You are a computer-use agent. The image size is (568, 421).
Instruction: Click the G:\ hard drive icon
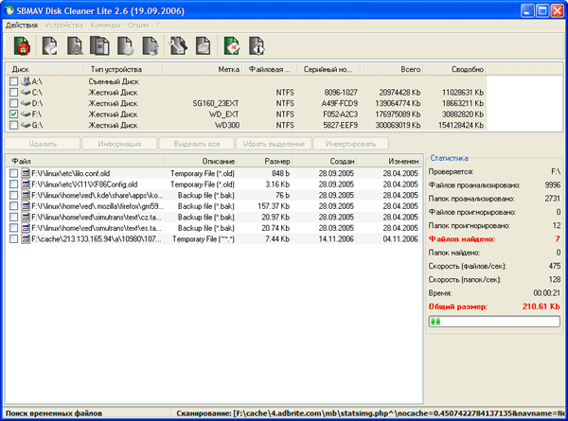click(x=25, y=124)
